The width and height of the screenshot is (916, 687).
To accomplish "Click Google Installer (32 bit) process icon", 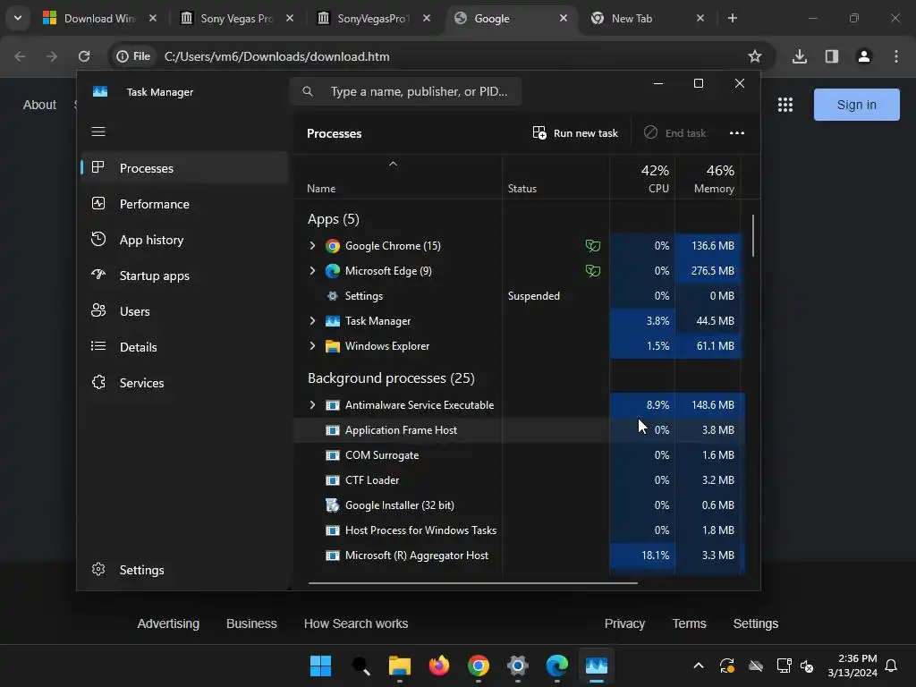I will click(x=333, y=505).
